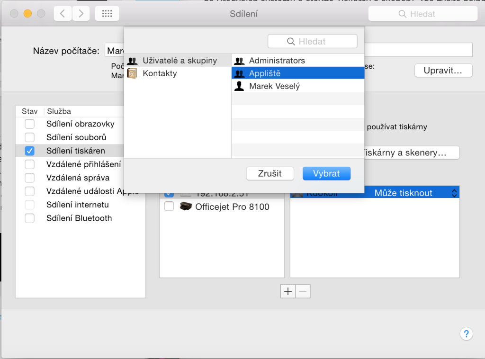
Task: Click the Název počítače text field
Action: 288,50
